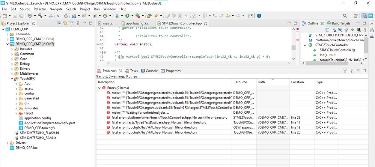
Task: Sort by Resource column header
Action: [x=244, y=82]
